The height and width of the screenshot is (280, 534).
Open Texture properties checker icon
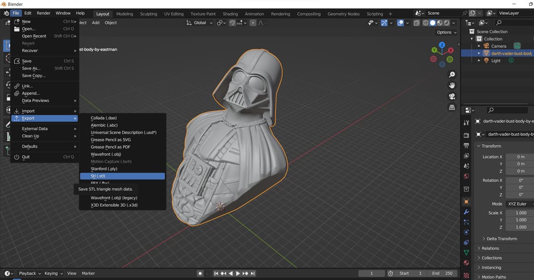(x=466, y=275)
